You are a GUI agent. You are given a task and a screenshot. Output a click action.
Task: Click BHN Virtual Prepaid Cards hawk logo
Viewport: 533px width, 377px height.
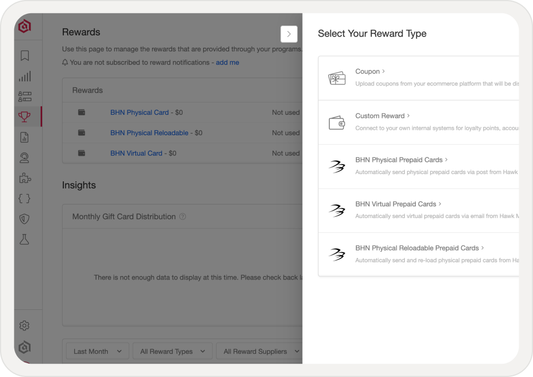[337, 211]
